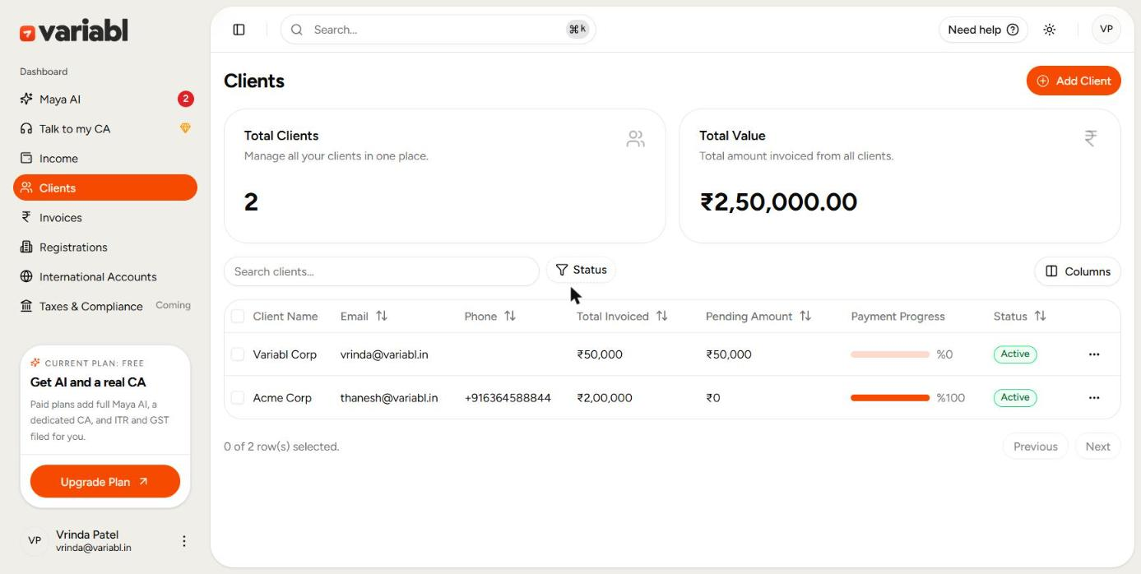The height and width of the screenshot is (574, 1141).
Task: Focus the top Search field
Action: (438, 30)
